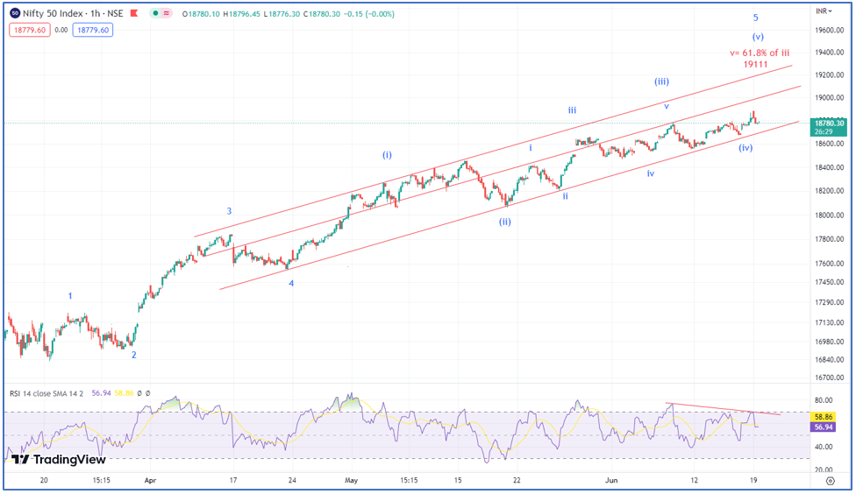The height and width of the screenshot is (494, 856).
Task: Click the 19200.00 price scale label
Action: pos(829,74)
